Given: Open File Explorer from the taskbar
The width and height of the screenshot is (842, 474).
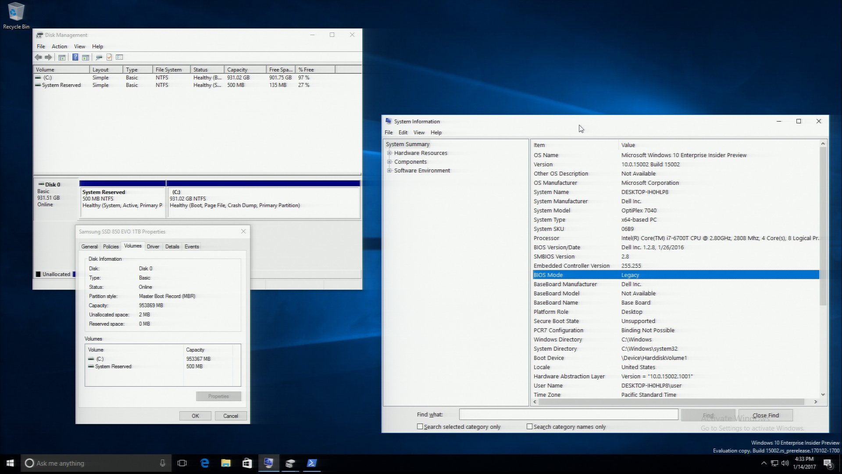Looking at the screenshot, I should pos(225,463).
